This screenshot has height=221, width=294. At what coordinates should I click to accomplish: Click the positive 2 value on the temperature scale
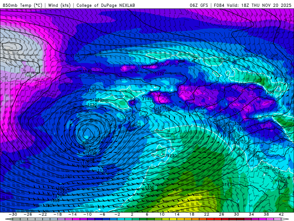132,214
